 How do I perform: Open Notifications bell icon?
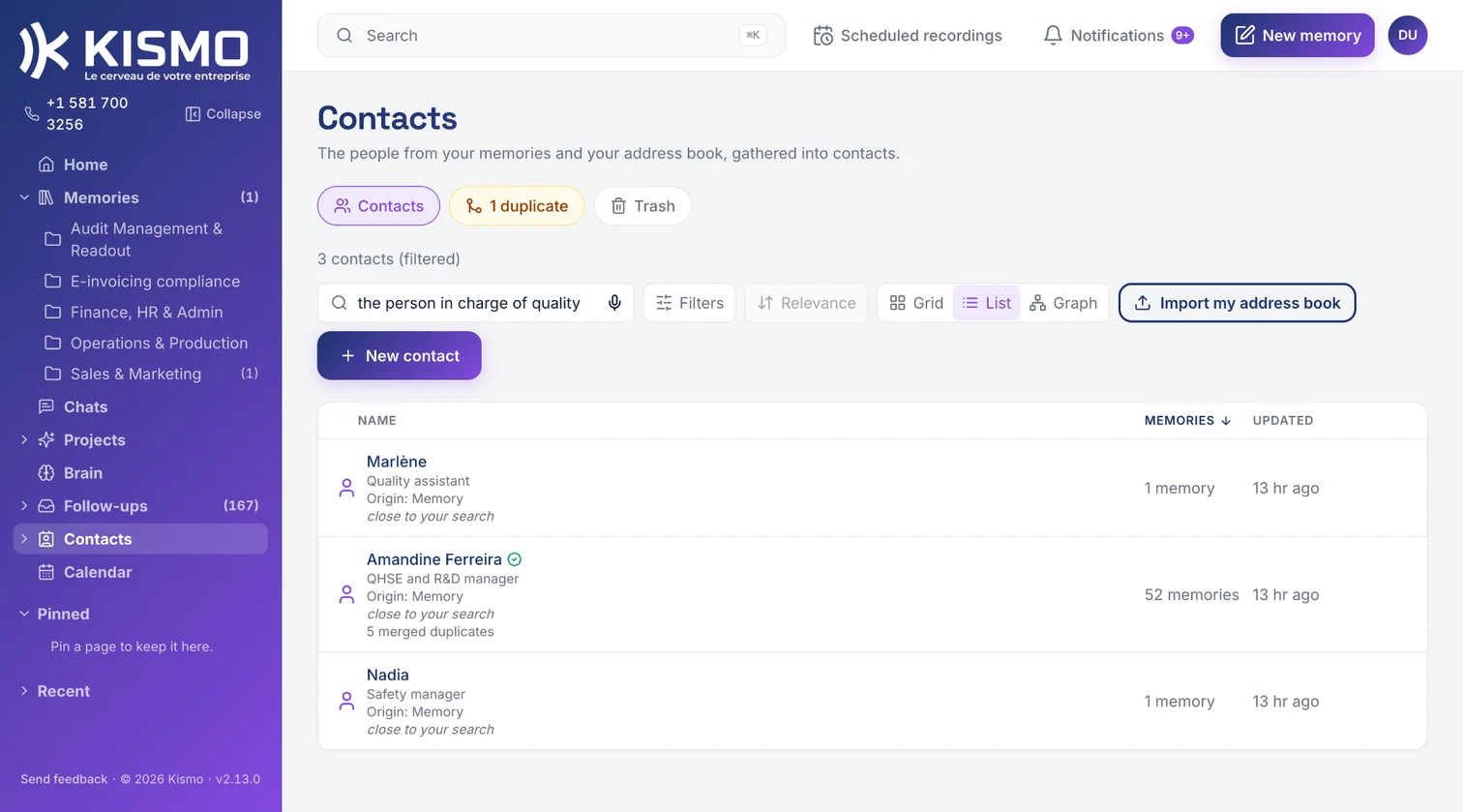pos(1053,36)
